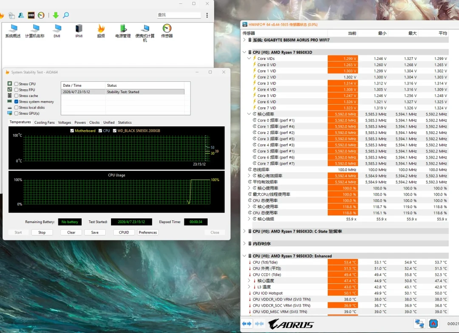Enable the Stress local disks checkbox
Image resolution: width=459 pixels, height=333 pixels.
17,108
